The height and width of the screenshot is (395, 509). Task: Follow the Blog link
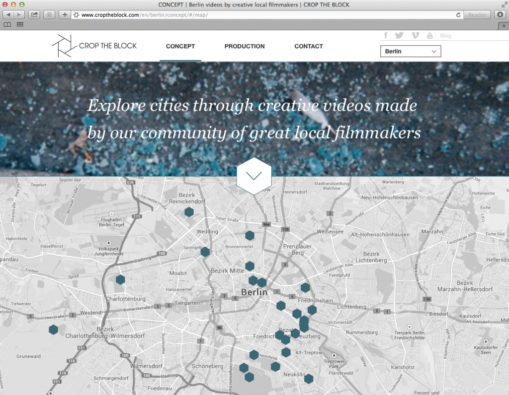(x=446, y=36)
